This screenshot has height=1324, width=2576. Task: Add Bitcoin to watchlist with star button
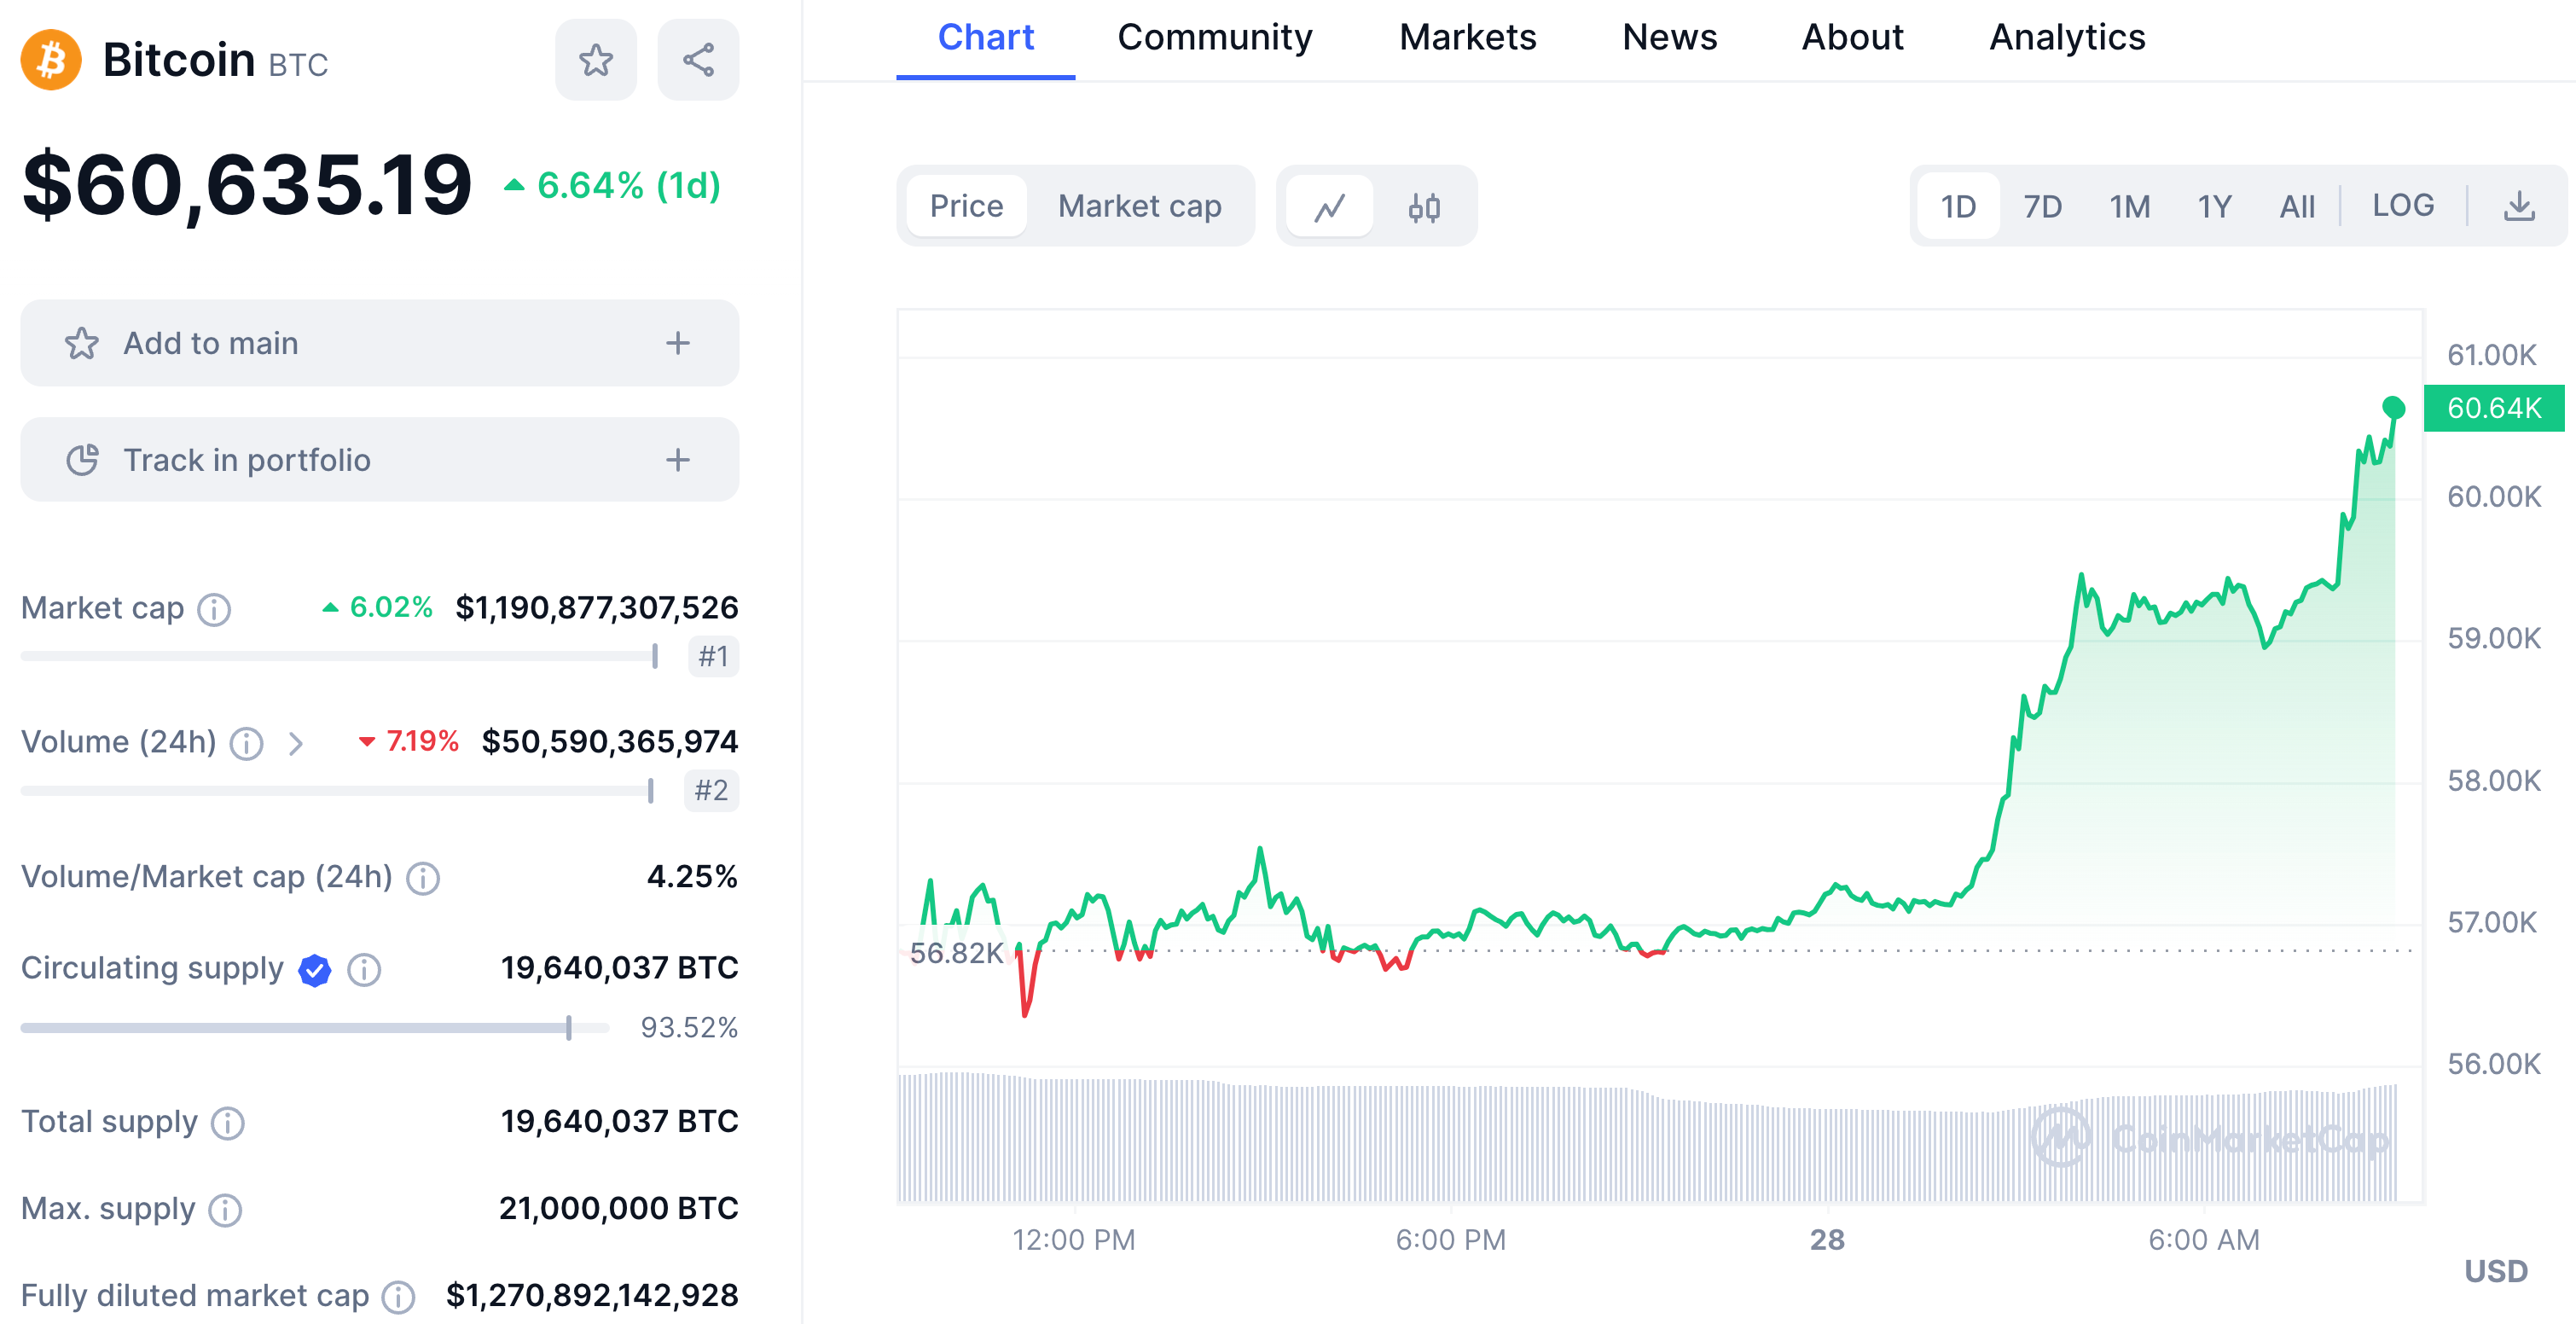click(596, 60)
